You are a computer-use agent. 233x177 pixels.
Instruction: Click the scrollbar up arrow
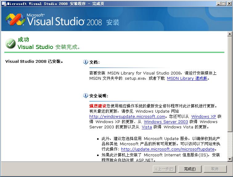click(230, 34)
